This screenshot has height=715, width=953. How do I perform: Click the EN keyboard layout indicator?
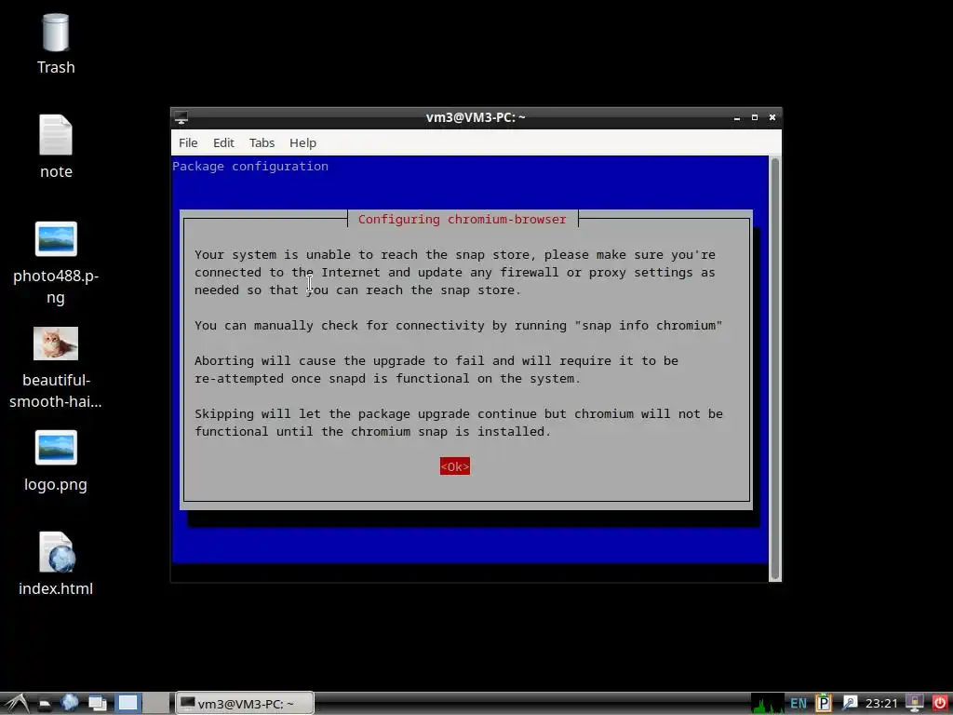click(798, 704)
